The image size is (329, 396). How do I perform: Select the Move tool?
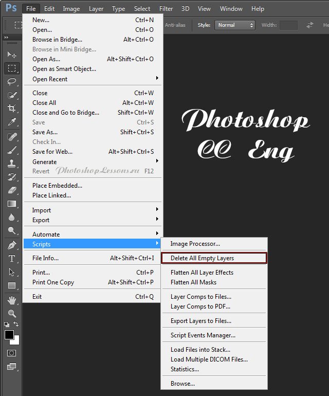pyautogui.click(x=11, y=55)
